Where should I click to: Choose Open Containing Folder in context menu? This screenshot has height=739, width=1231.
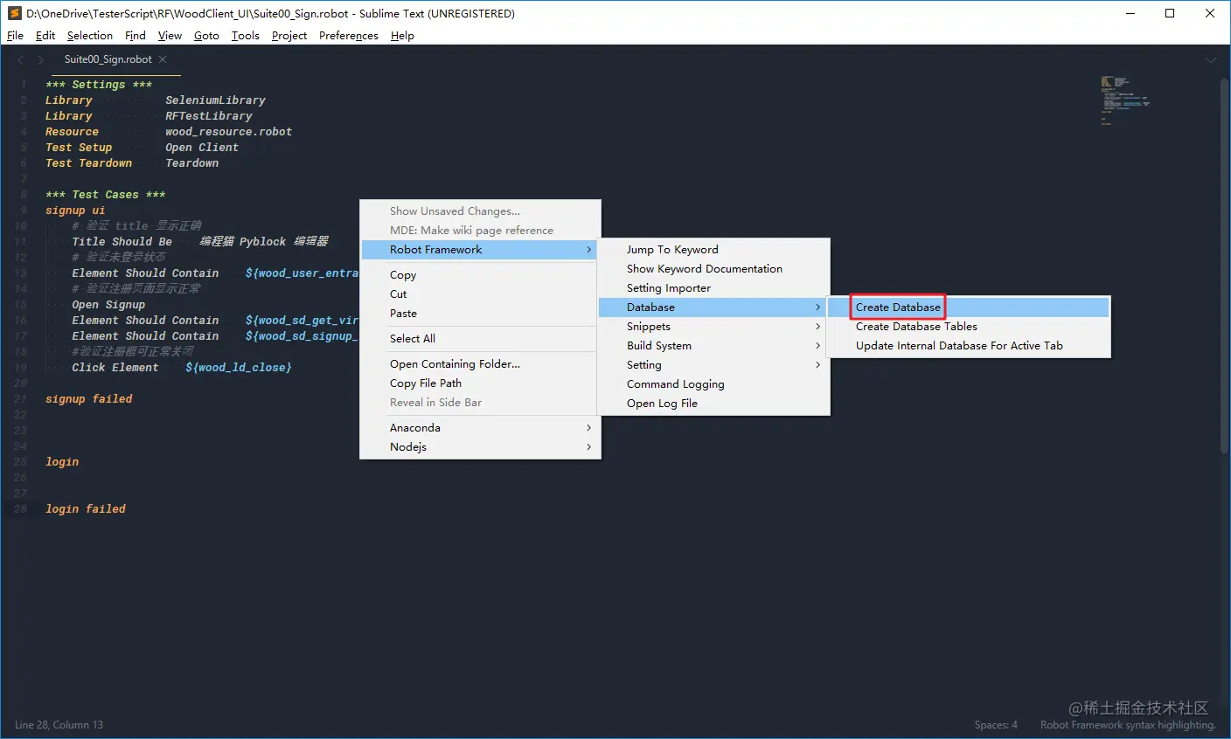coord(480,364)
